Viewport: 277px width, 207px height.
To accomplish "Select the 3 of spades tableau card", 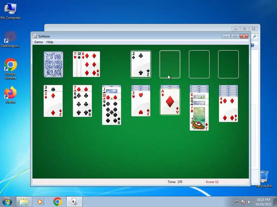I will click(53, 88).
